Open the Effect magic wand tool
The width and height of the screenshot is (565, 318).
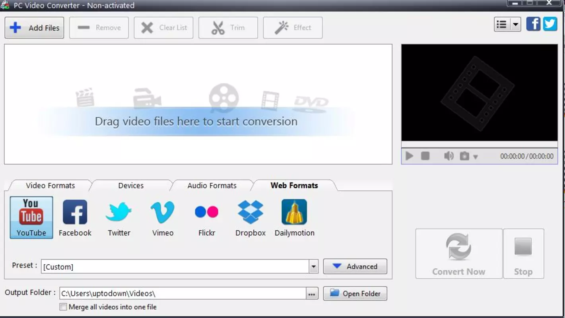[x=293, y=28]
